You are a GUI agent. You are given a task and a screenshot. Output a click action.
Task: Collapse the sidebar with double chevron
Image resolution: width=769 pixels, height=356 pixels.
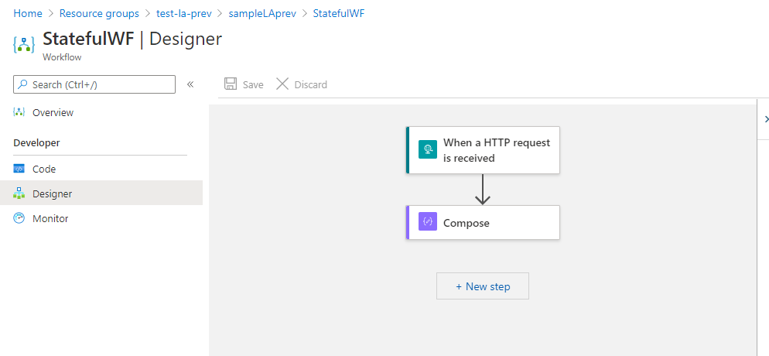pos(190,84)
